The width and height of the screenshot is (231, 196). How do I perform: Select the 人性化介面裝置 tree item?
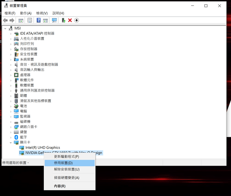32,39
